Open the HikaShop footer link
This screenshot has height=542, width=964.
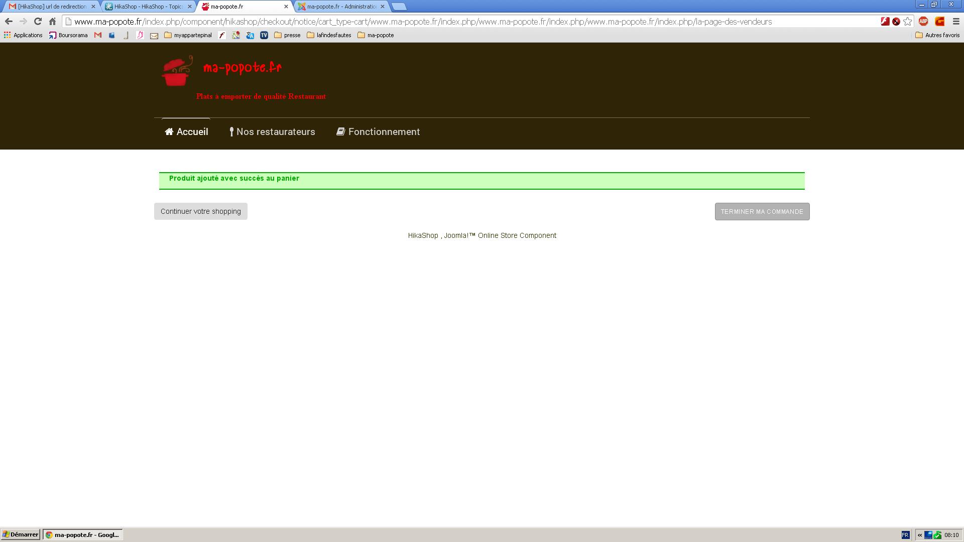click(423, 235)
